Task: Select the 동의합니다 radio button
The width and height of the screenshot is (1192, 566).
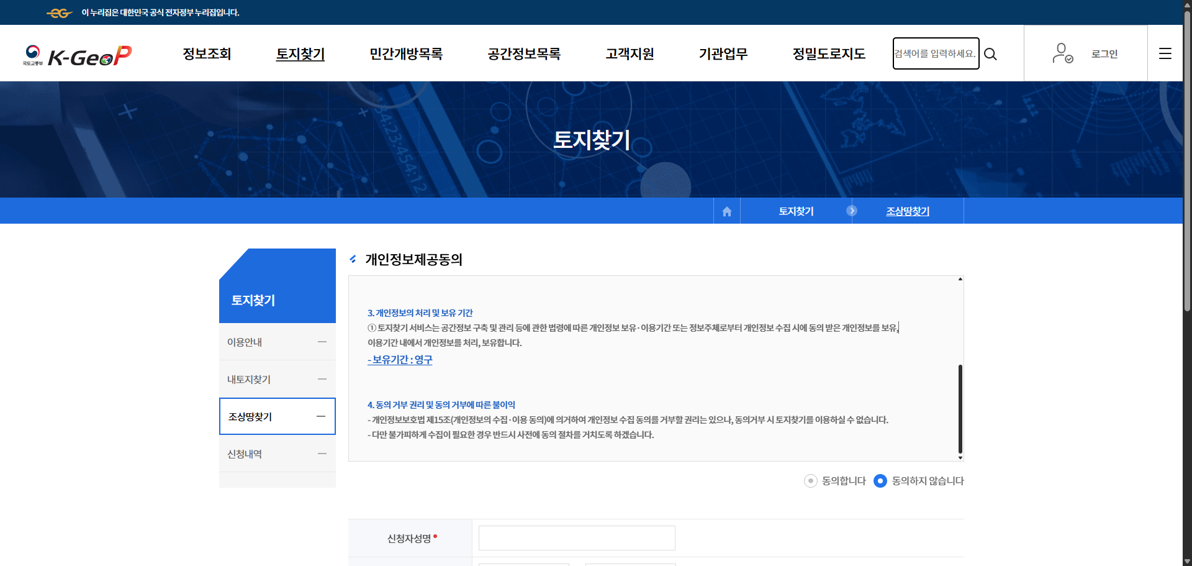Action: [810, 481]
